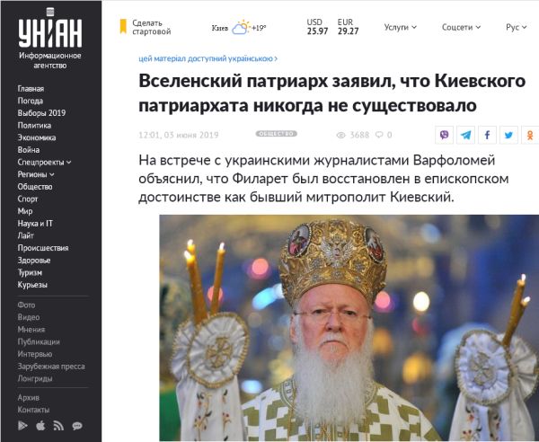Open Выборы 2019 section

pyautogui.click(x=41, y=112)
